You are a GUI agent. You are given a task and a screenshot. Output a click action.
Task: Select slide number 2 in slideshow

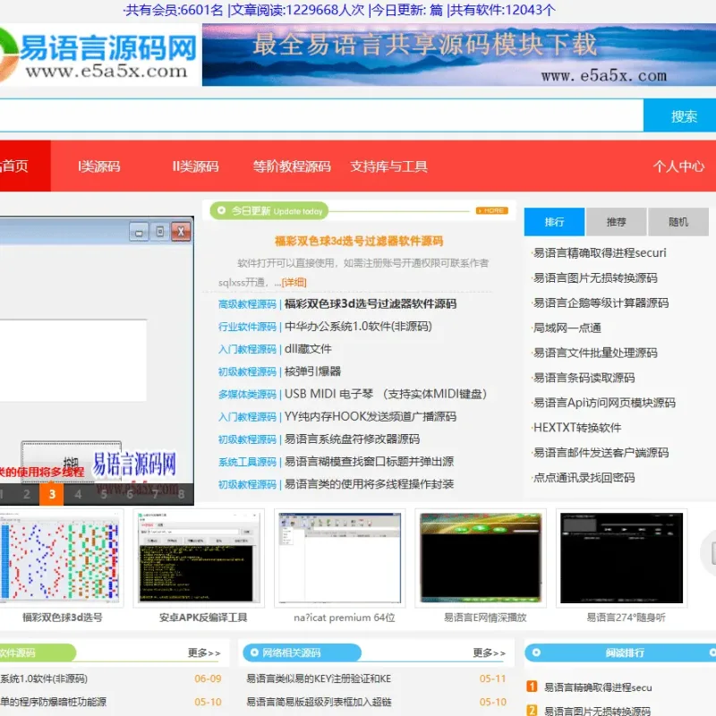(x=27, y=494)
